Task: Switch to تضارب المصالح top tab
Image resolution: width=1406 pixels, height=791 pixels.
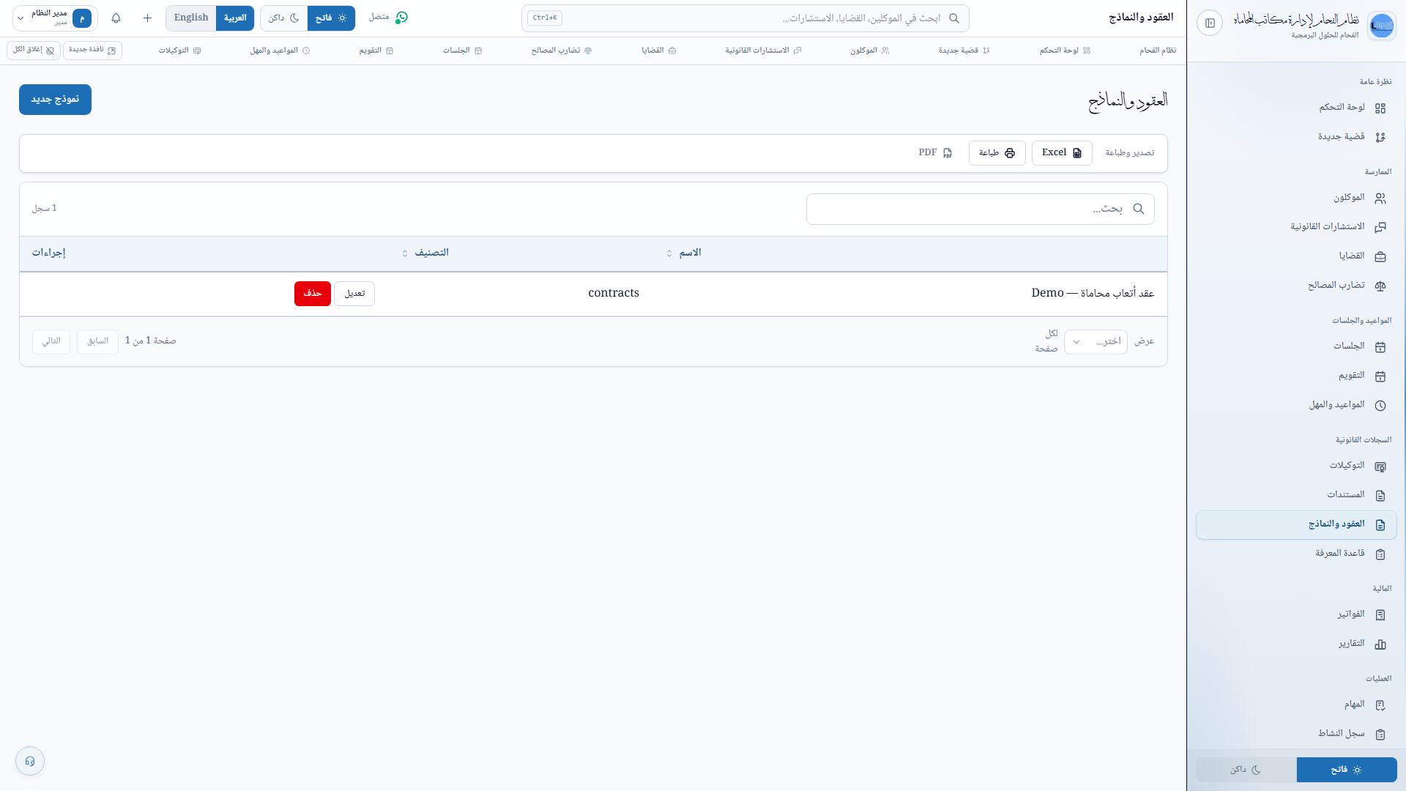Action: [561, 51]
